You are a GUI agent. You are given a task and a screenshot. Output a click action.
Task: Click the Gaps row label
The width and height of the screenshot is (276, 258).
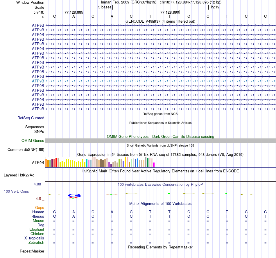40,208
